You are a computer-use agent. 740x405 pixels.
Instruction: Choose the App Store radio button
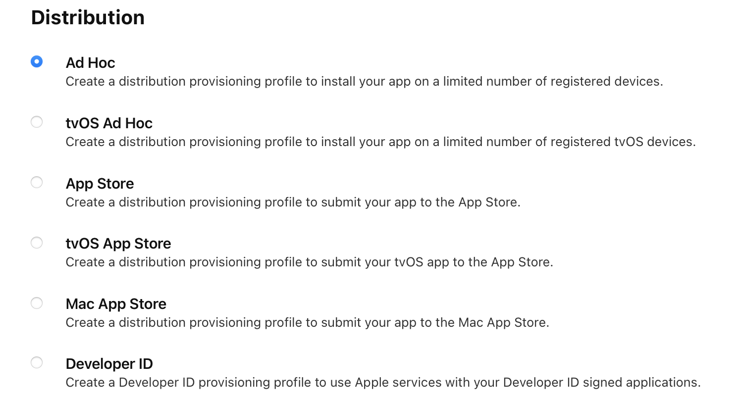click(x=37, y=182)
